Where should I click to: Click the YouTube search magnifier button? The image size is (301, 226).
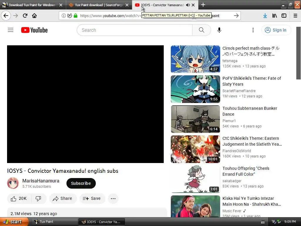(202, 30)
